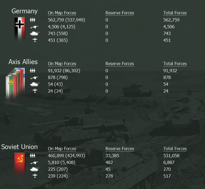Click Soviet Union artillery gun icon

click(34, 163)
